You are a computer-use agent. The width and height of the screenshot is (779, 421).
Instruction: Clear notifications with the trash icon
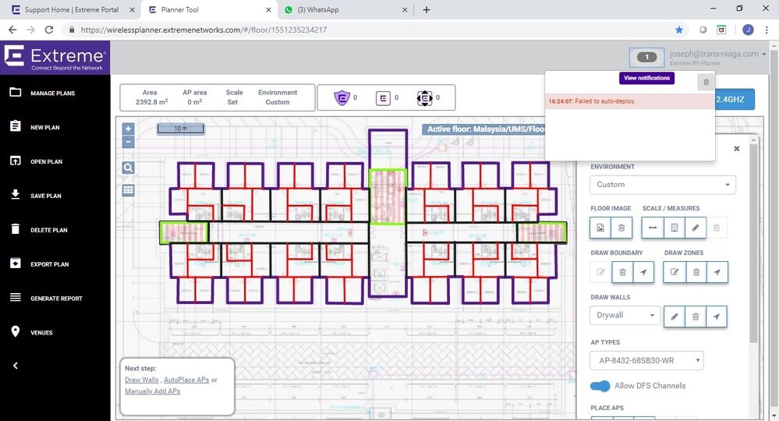(x=706, y=82)
